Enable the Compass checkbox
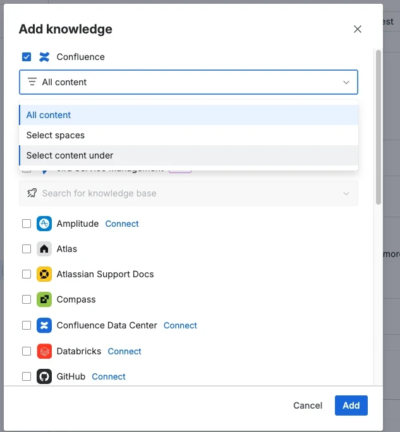 (x=27, y=299)
